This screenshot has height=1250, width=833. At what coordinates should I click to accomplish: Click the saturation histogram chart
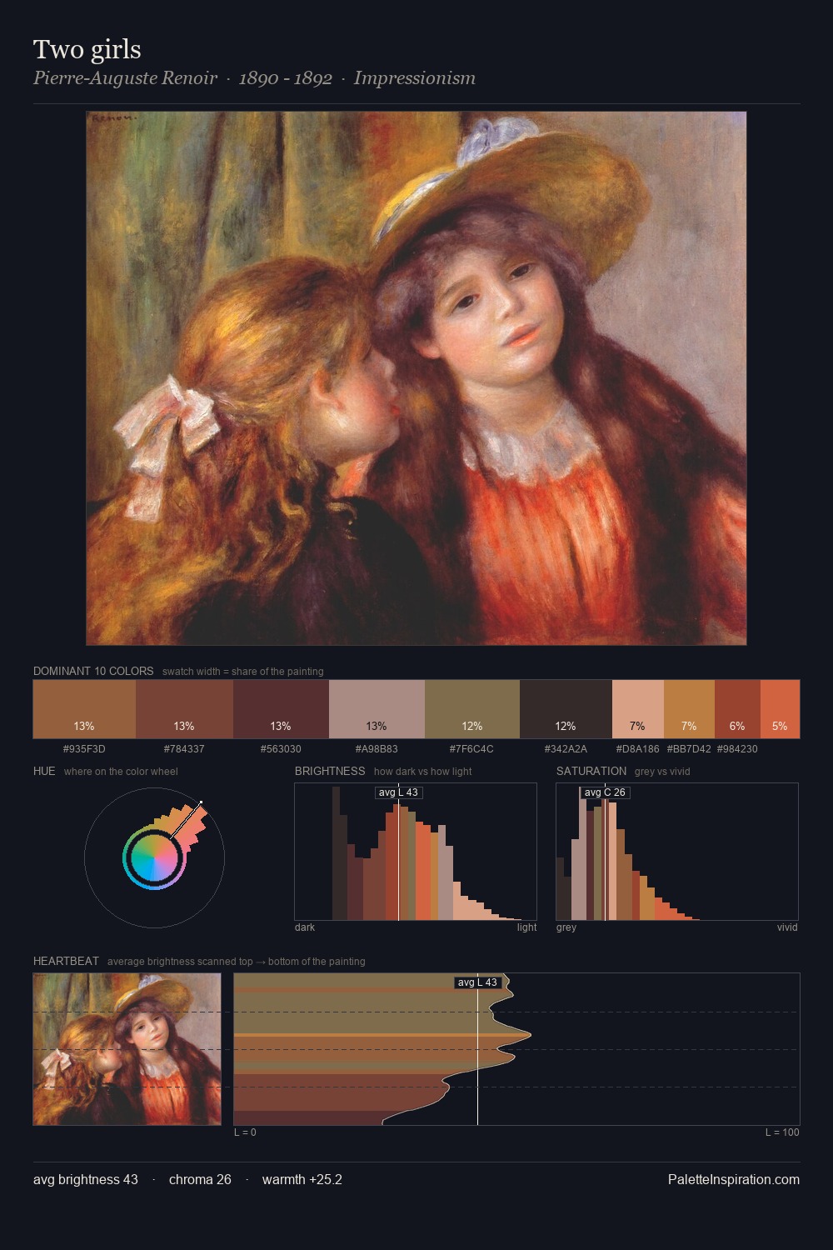[x=677, y=852]
